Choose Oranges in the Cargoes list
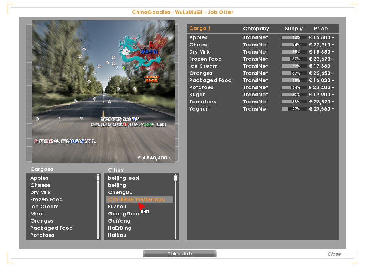Screen dimensions: 365x274 (42, 221)
